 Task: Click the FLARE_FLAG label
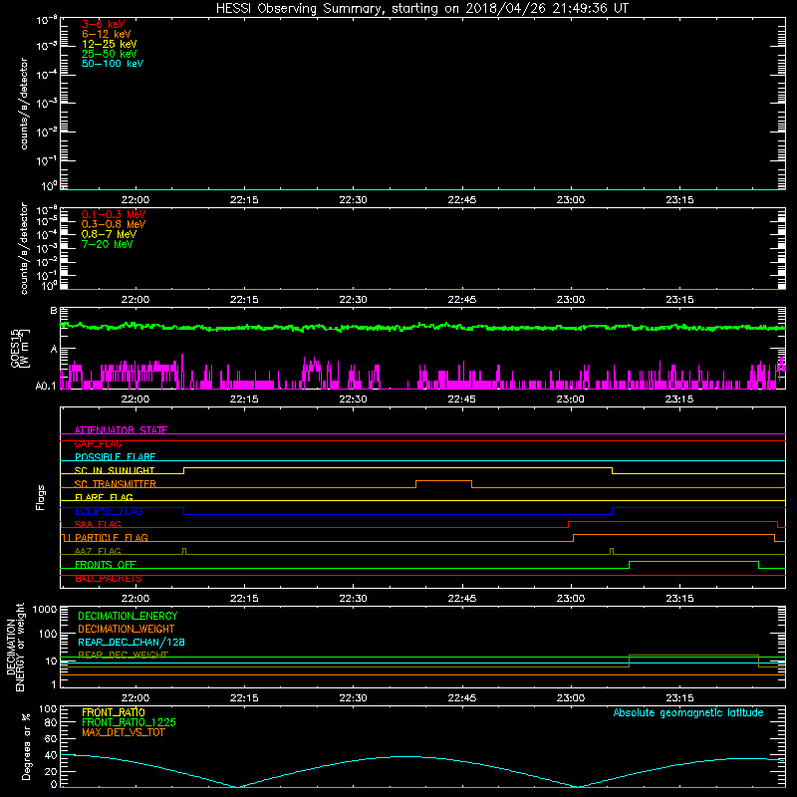pyautogui.click(x=104, y=497)
